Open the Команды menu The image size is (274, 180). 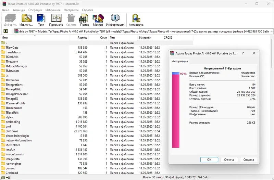click(x=19, y=10)
